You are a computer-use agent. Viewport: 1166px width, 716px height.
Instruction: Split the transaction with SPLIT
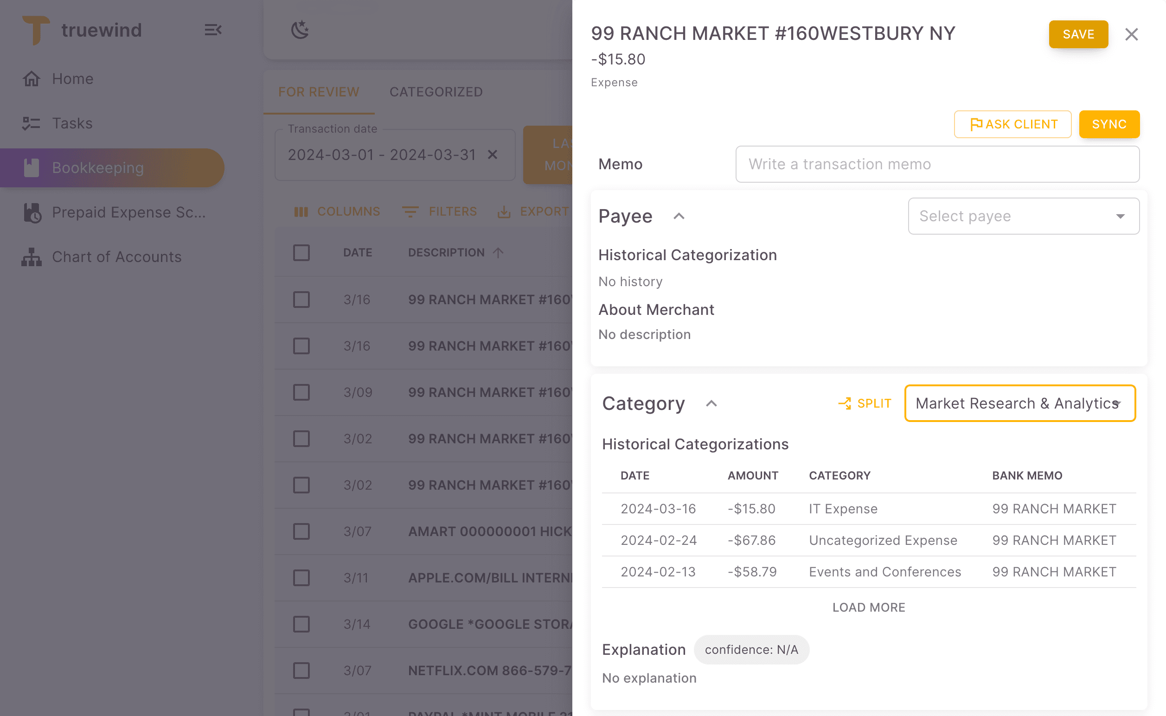pyautogui.click(x=865, y=403)
